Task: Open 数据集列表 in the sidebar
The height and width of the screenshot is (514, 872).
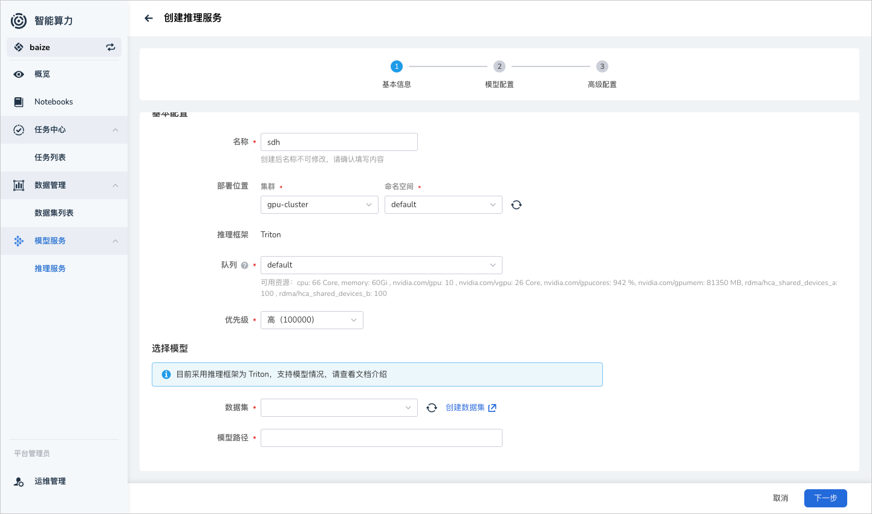Action: pos(64,213)
